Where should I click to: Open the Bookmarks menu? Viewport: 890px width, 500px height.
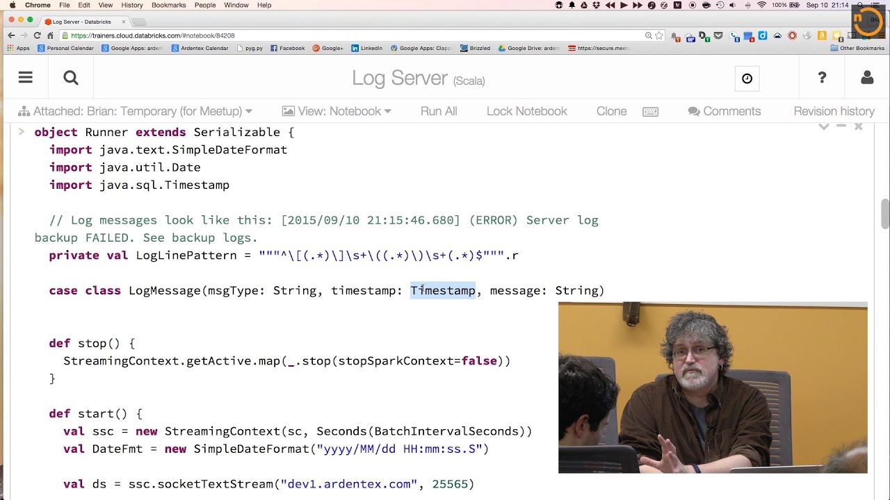point(169,5)
